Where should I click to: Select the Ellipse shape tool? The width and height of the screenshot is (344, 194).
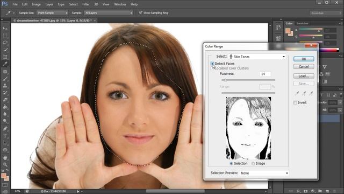[5, 150]
